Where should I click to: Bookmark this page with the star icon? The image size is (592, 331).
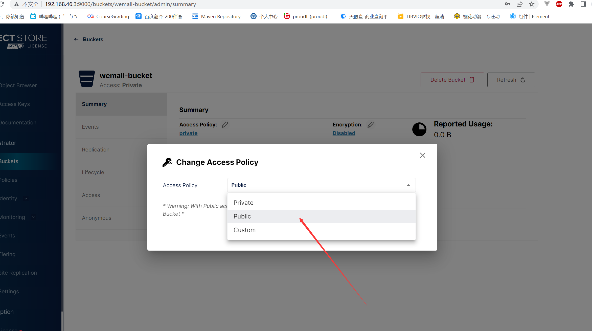click(532, 4)
